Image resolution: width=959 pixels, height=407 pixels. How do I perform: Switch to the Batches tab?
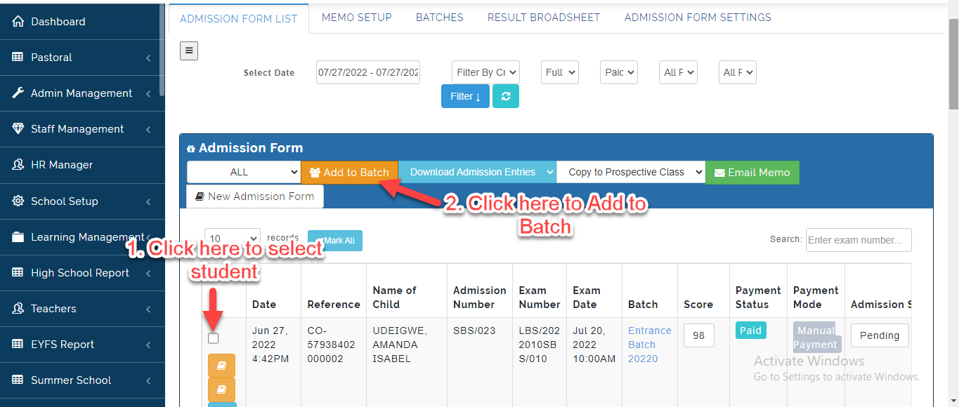click(440, 18)
